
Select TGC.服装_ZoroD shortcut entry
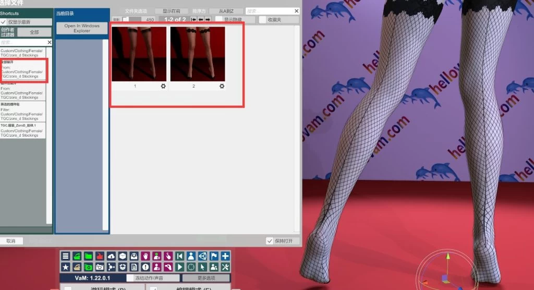pyautogui.click(x=23, y=130)
